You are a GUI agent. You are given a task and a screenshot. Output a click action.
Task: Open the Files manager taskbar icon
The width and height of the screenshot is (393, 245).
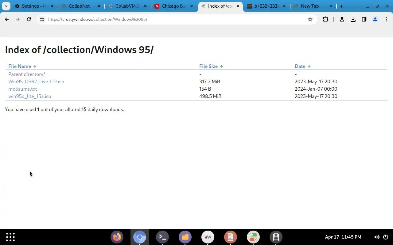pyautogui.click(x=185, y=237)
